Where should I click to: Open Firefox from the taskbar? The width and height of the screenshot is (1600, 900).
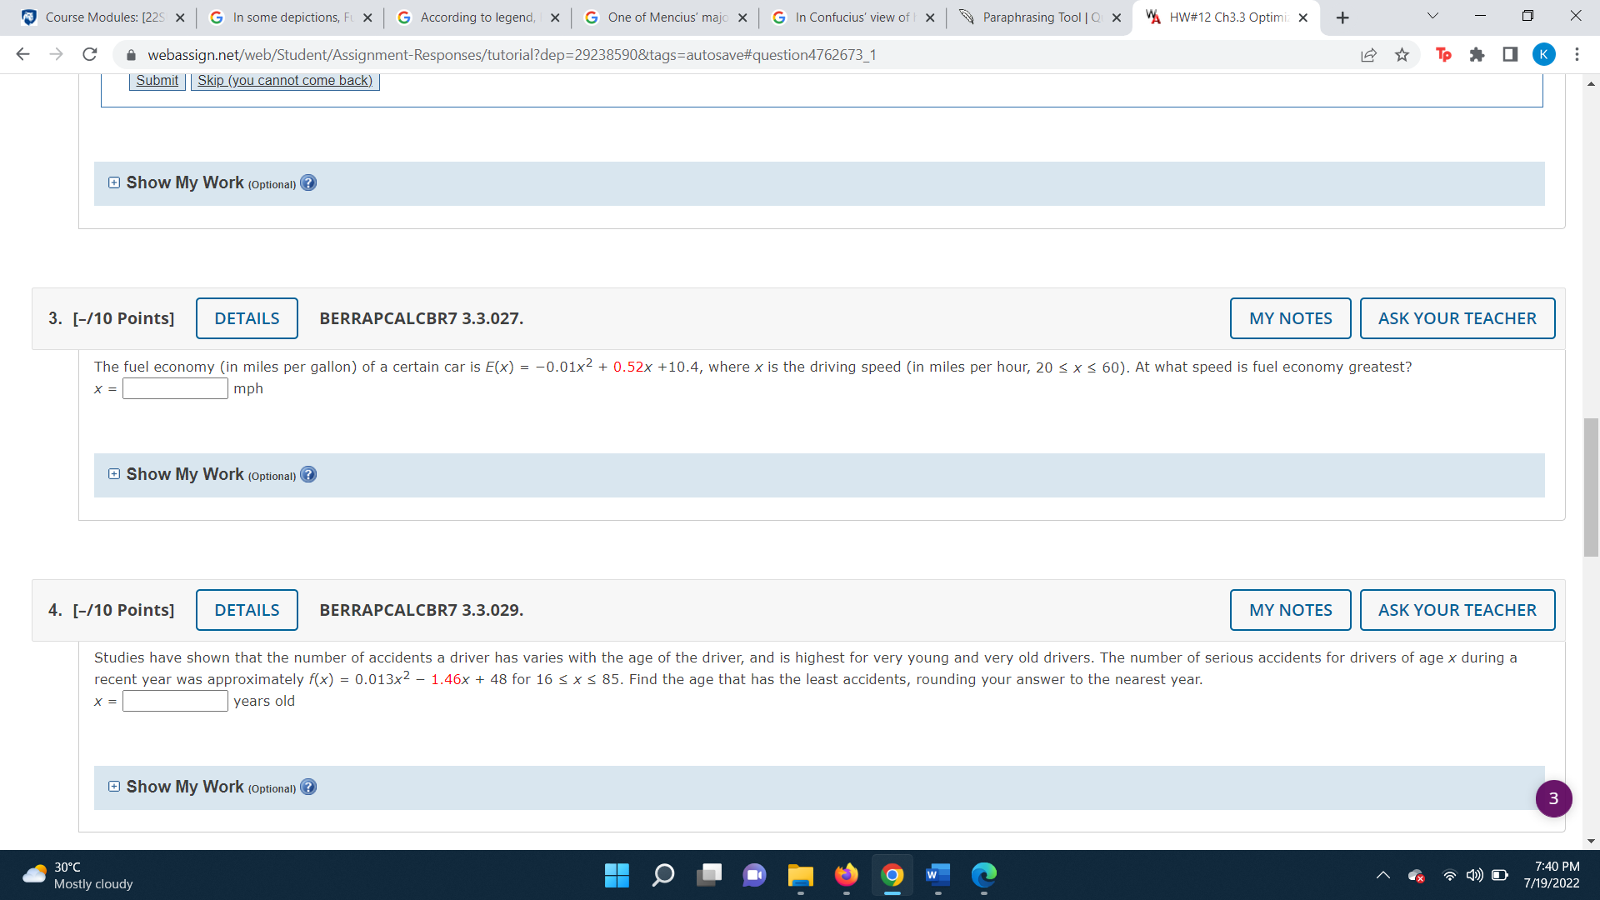(x=846, y=875)
